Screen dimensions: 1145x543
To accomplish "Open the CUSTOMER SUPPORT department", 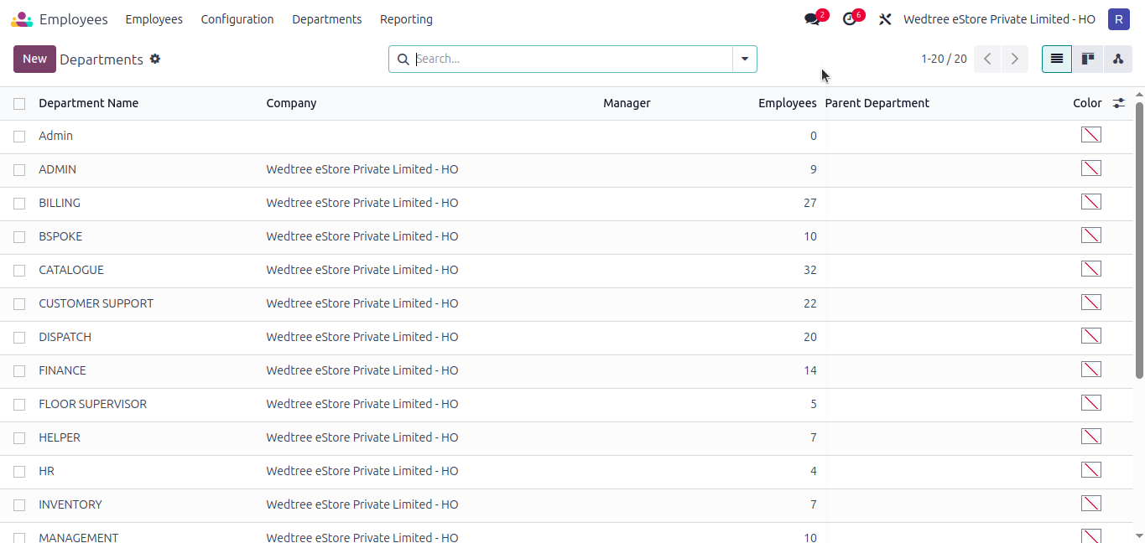I will tap(96, 303).
